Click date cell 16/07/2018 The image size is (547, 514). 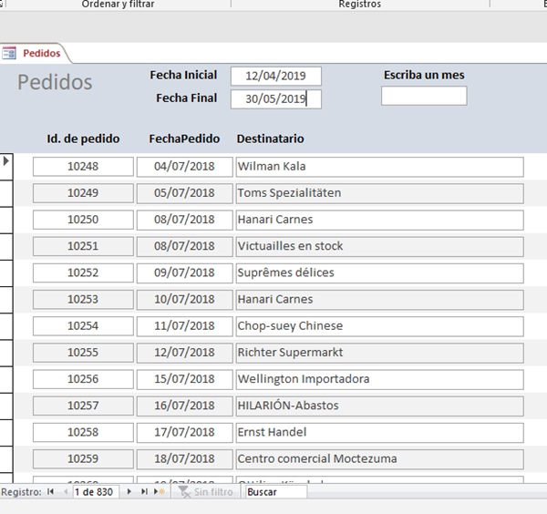[x=184, y=406]
